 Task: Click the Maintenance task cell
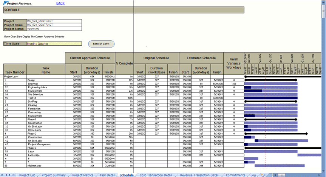coord(46,166)
